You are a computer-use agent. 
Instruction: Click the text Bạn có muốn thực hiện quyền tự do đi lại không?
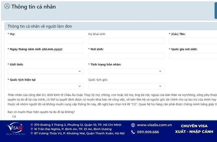[41, 112]
